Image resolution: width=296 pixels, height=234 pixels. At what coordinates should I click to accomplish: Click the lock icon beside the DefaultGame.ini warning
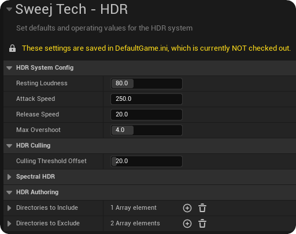coord(12,48)
